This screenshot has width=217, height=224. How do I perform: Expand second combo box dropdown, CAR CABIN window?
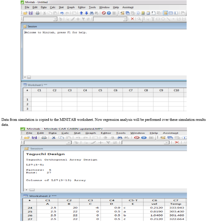(x=167, y=142)
